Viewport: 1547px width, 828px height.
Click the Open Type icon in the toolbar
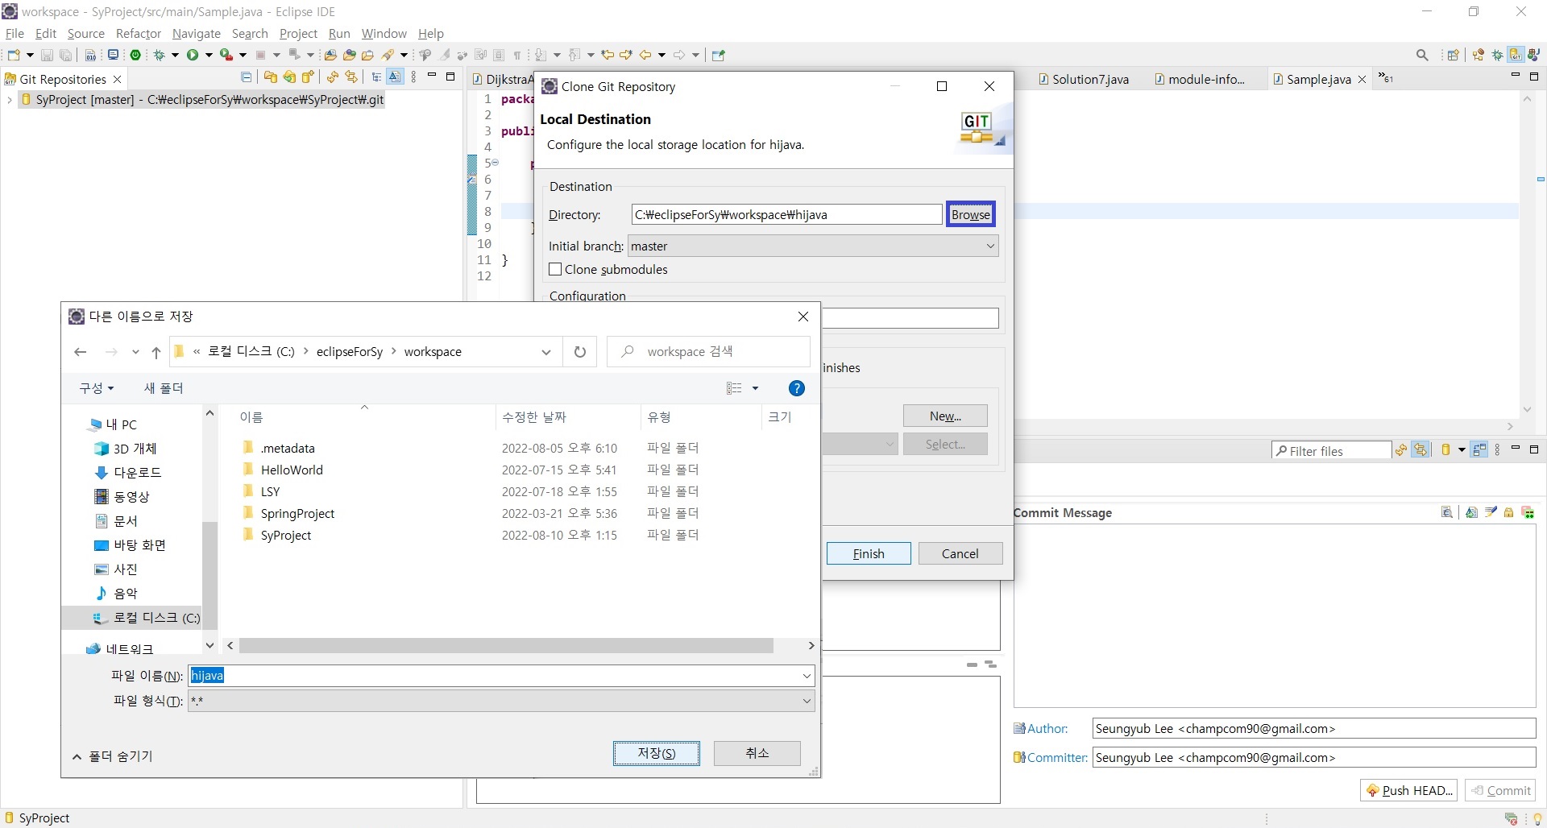tap(349, 55)
